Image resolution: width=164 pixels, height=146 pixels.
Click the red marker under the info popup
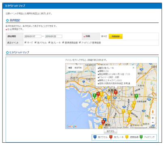click(116, 93)
